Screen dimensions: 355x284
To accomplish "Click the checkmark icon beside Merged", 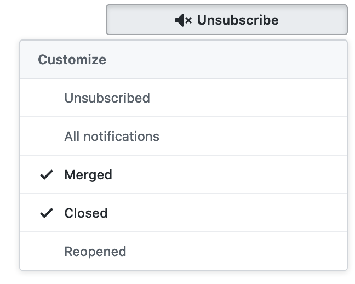I will [47, 175].
